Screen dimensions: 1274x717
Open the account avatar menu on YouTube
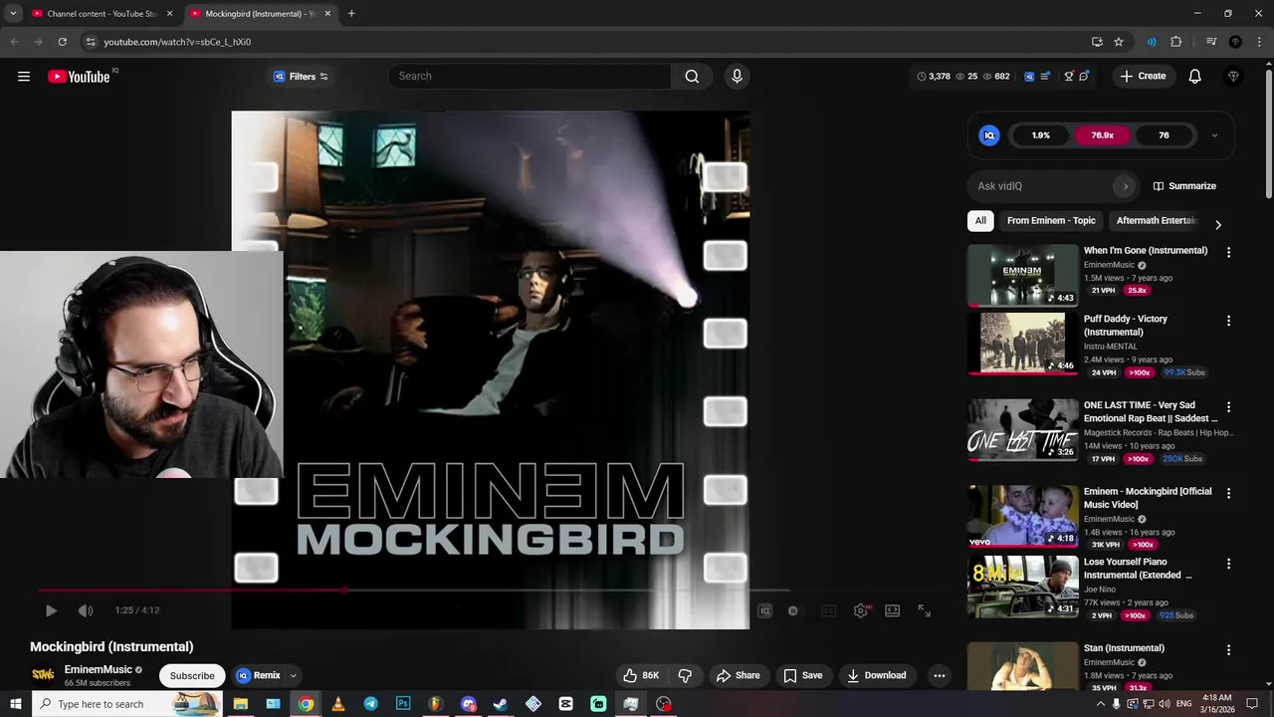[x=1234, y=77]
